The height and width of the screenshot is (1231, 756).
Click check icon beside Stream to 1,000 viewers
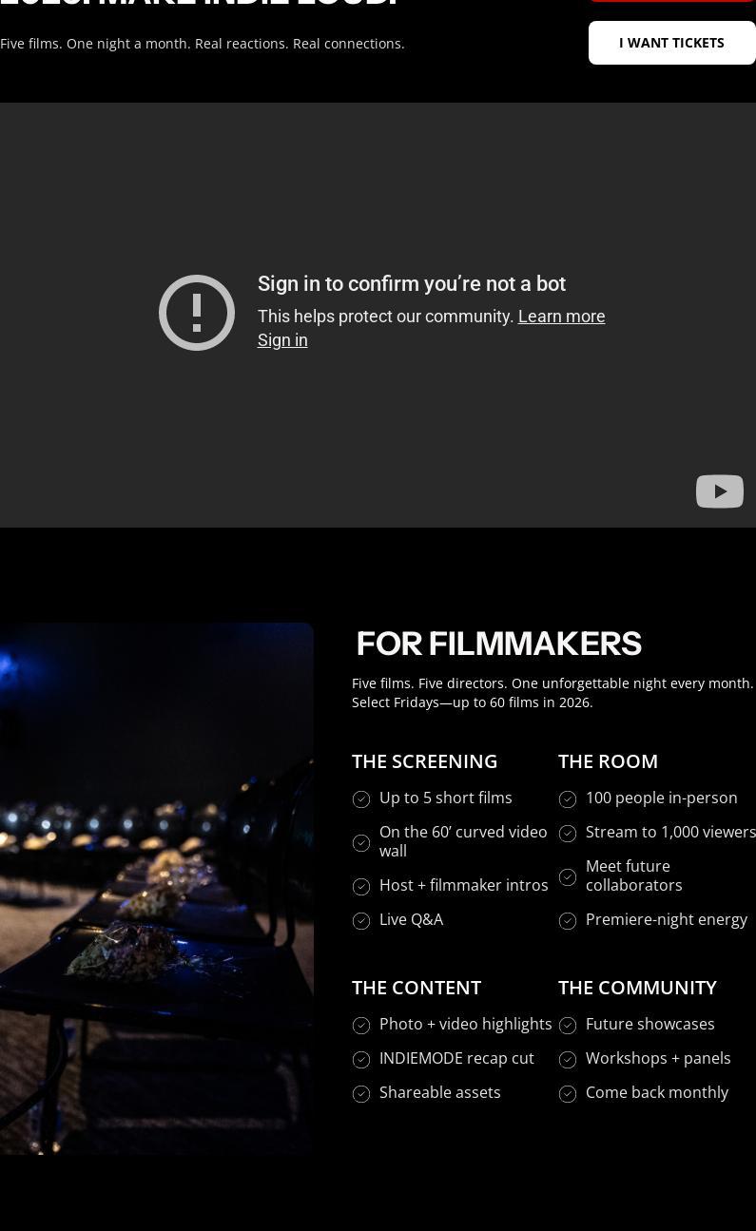(568, 834)
